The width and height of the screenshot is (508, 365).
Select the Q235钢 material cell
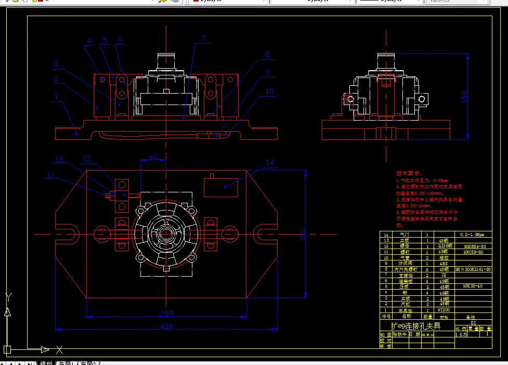(x=445, y=246)
